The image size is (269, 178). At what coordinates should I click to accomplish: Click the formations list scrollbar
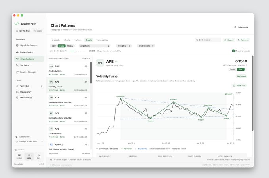point(91,73)
